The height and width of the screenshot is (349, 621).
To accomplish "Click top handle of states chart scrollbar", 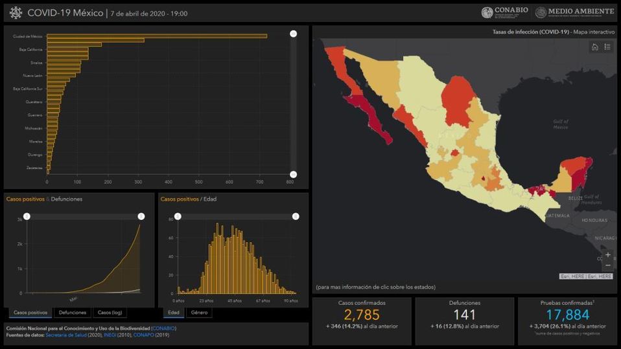I will point(293,34).
